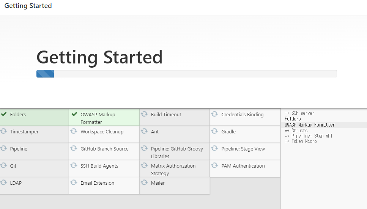The image size is (367, 209).
Task: Select the Git plugin label
Action: tap(13, 166)
